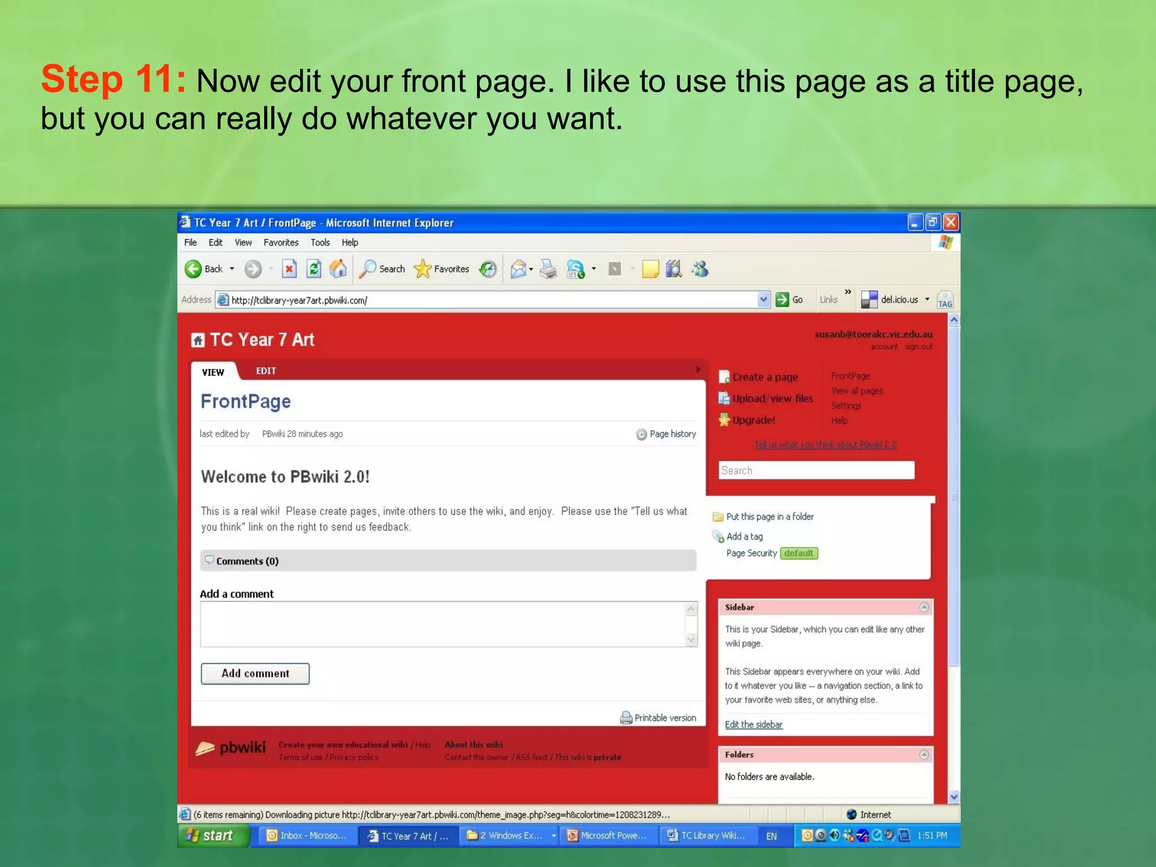The image size is (1156, 867).
Task: Click the Page Security default badge
Action: (799, 553)
